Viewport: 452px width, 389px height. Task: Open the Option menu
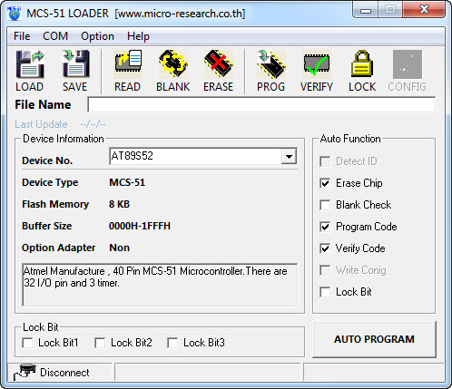tap(97, 36)
